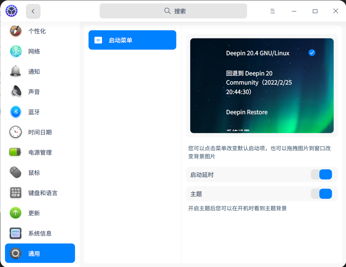Click inside the 搜索 search field
Viewport: 346px width, 267px height.
[173, 11]
